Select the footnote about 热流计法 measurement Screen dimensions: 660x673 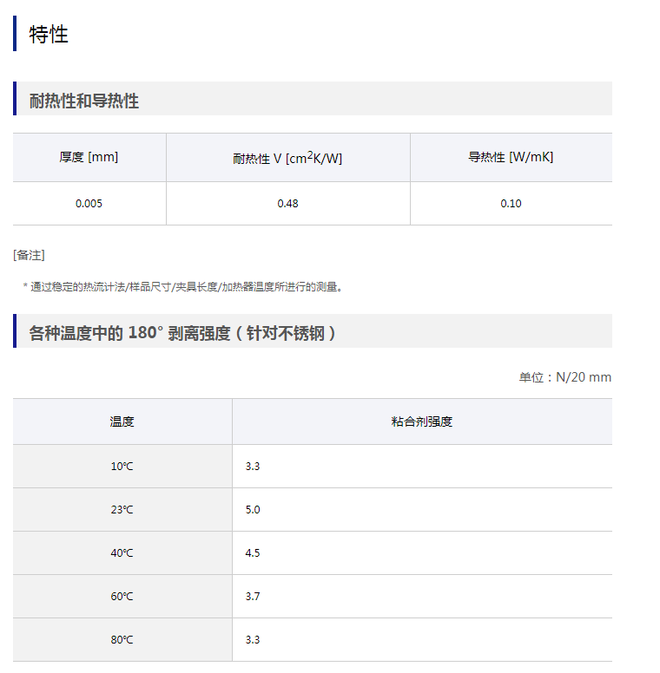coord(182,286)
